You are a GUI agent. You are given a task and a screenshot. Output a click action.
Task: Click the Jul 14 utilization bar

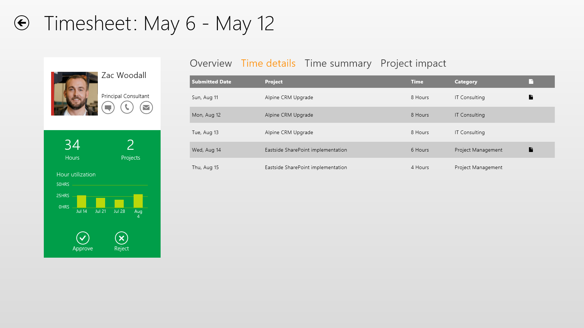pyautogui.click(x=81, y=202)
